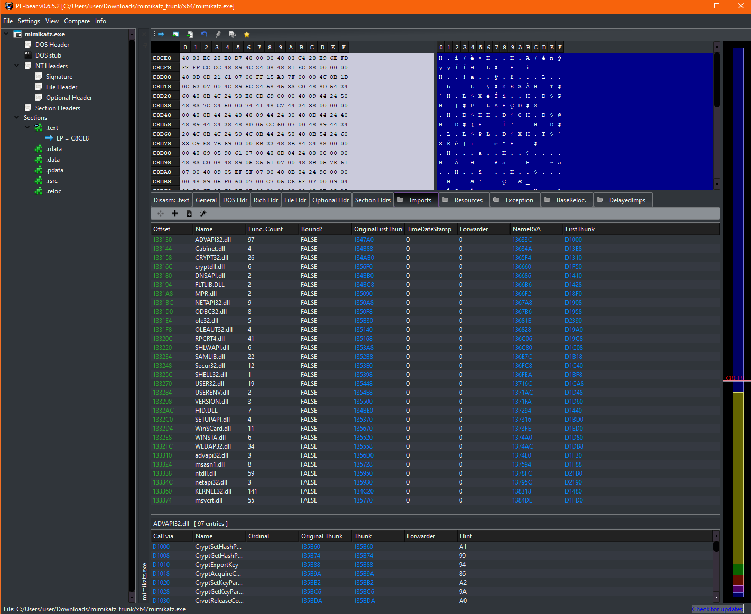Click the plus icon to add import
Screen dimensions: 751x614
[x=175, y=213]
